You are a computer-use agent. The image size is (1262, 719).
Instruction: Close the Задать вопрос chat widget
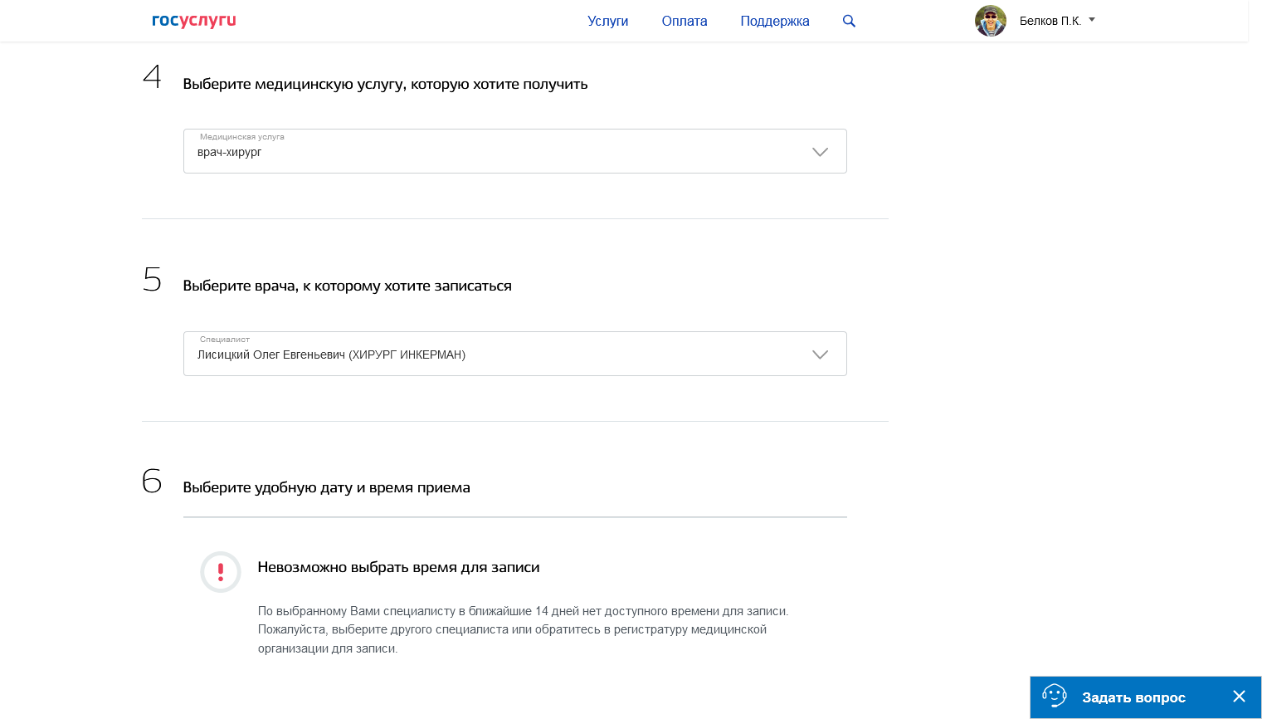tap(1239, 697)
